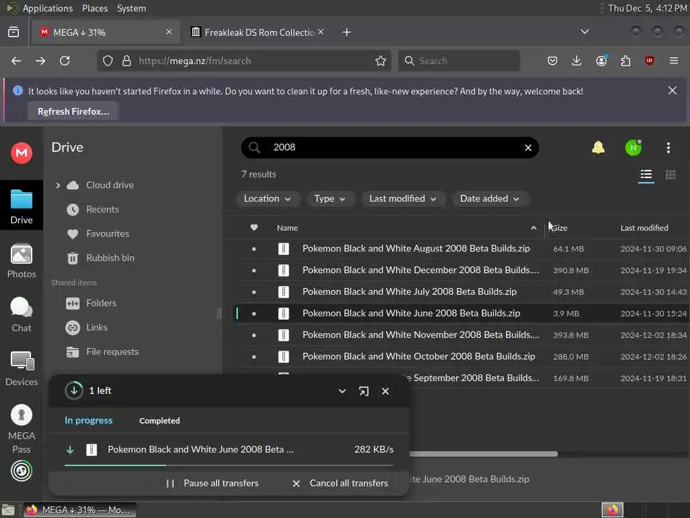
Task: Open Recents
Action: (102, 209)
